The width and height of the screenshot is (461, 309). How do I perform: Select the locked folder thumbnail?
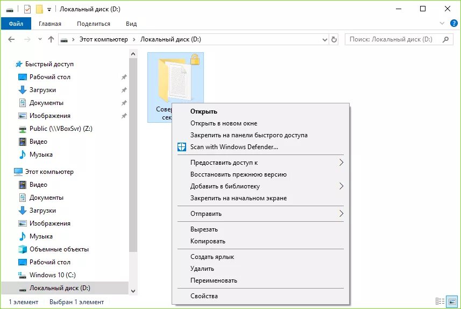tap(175, 78)
